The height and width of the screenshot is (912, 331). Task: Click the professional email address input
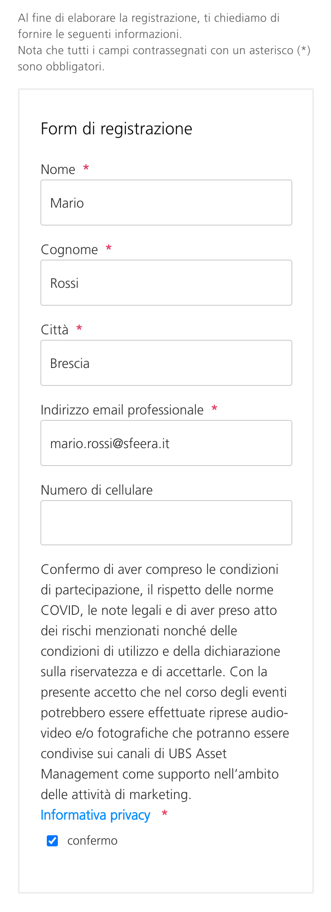pos(166,443)
